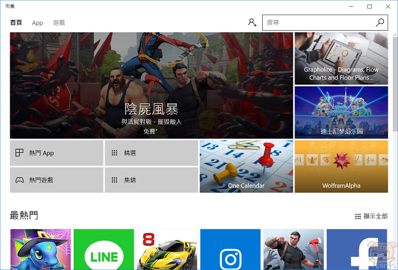Open the user account sign-in icon
Image resolution: width=398 pixels, height=270 pixels.
coord(252,22)
